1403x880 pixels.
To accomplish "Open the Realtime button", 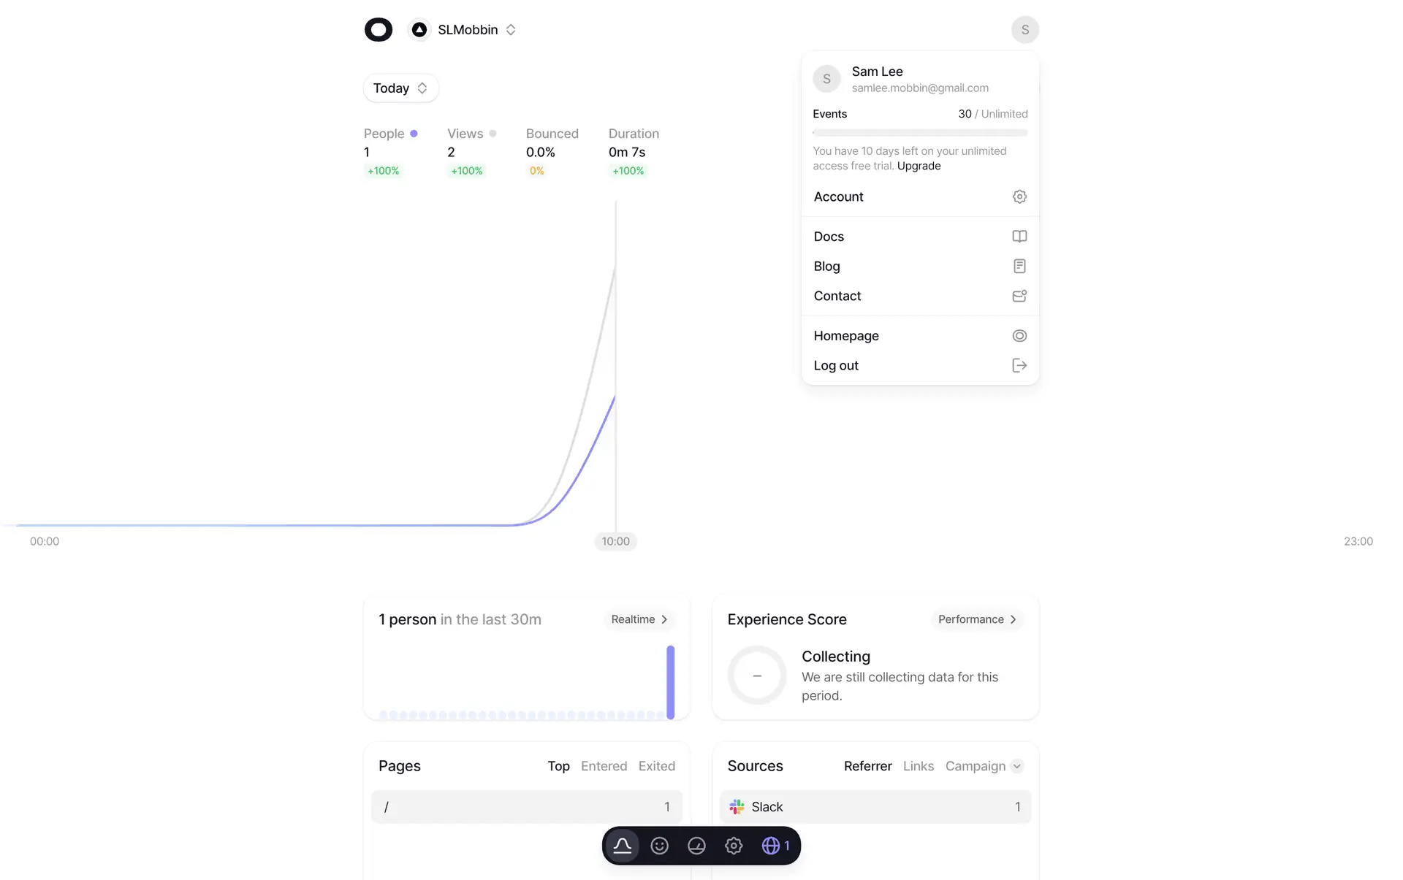I will point(639,619).
